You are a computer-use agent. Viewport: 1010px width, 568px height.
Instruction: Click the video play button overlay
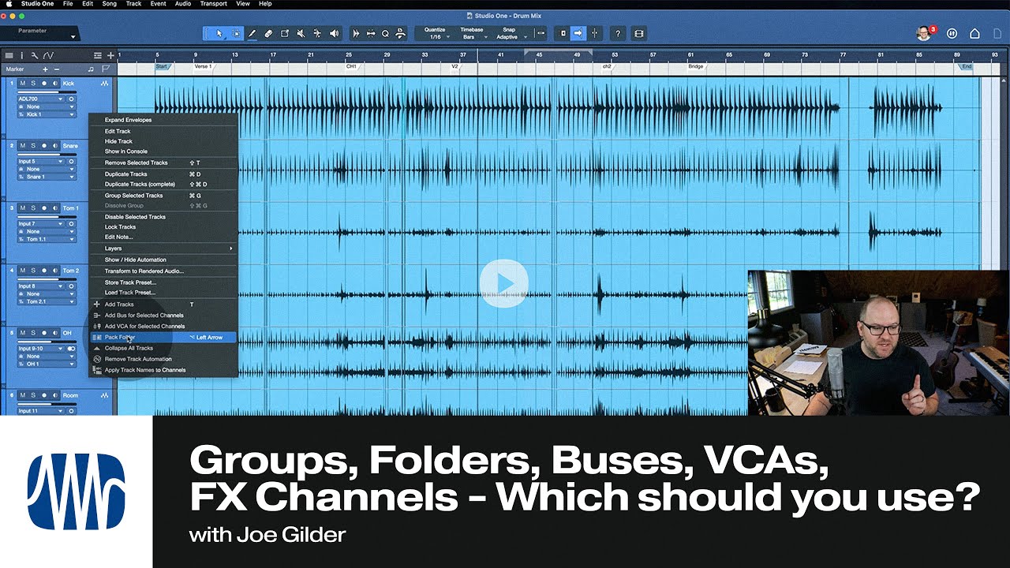pos(504,282)
